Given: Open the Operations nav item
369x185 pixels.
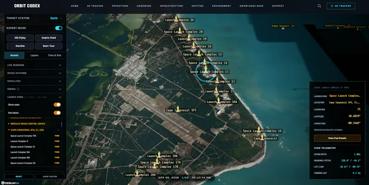Looking at the screenshot, I should pyautogui.click(x=120, y=6).
